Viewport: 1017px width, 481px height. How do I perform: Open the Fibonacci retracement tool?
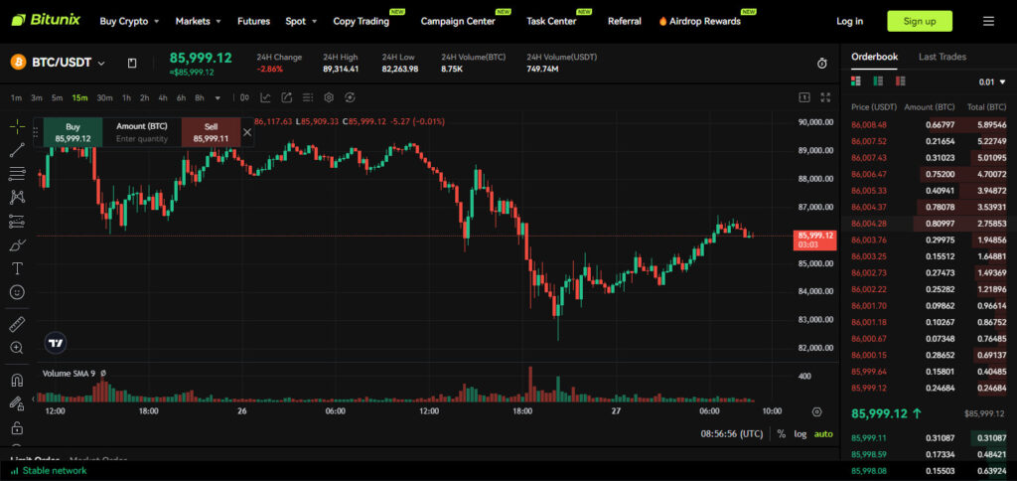click(17, 173)
